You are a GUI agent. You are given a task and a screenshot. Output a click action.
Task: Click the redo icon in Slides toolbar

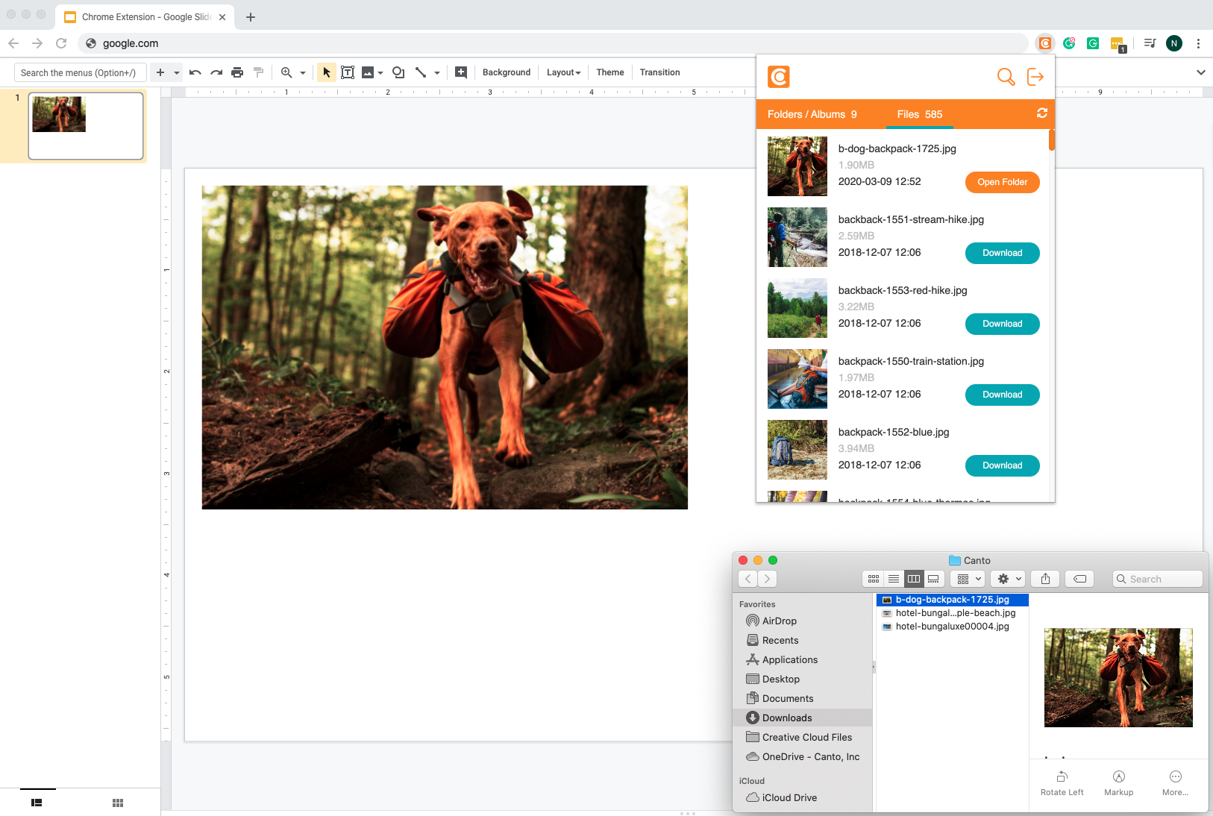[x=216, y=72]
